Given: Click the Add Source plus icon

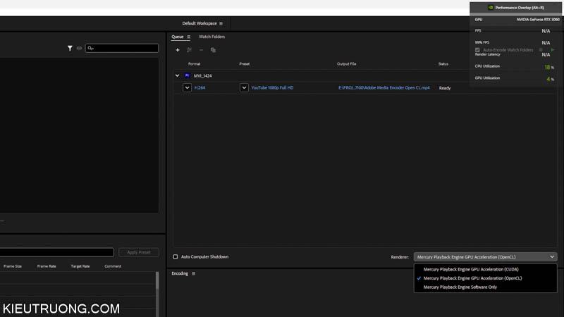Looking at the screenshot, I should 178,50.
